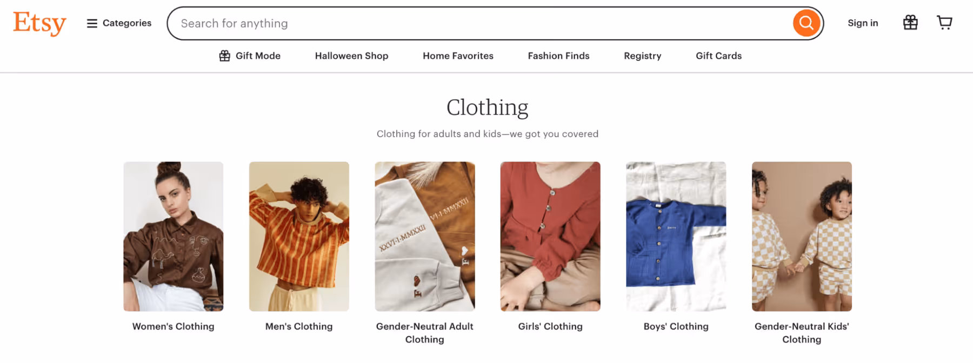The height and width of the screenshot is (363, 973).
Task: Click the Etsy logo
Action: coord(39,23)
